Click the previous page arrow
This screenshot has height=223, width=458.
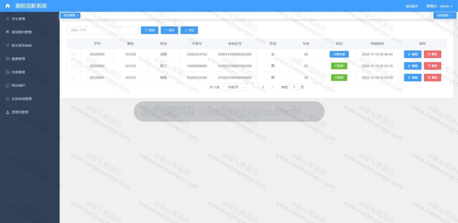[254, 87]
